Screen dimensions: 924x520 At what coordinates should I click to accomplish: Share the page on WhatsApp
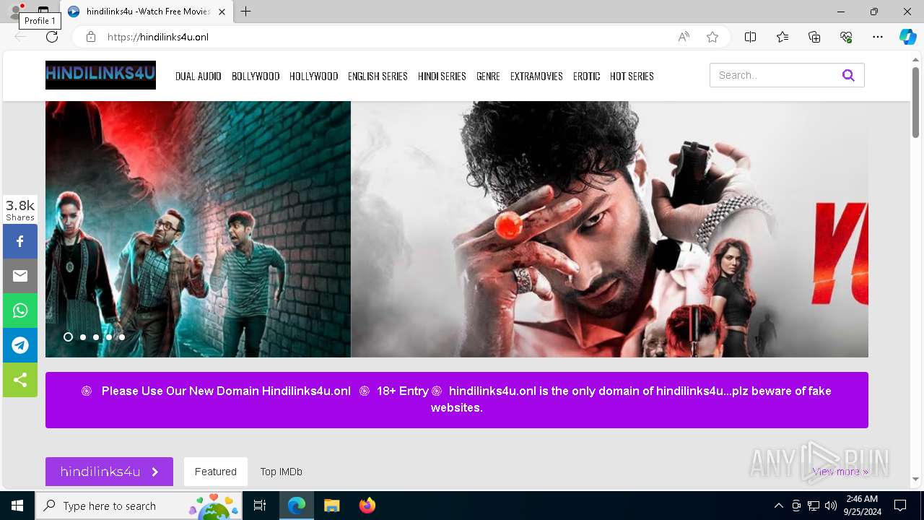pos(20,311)
